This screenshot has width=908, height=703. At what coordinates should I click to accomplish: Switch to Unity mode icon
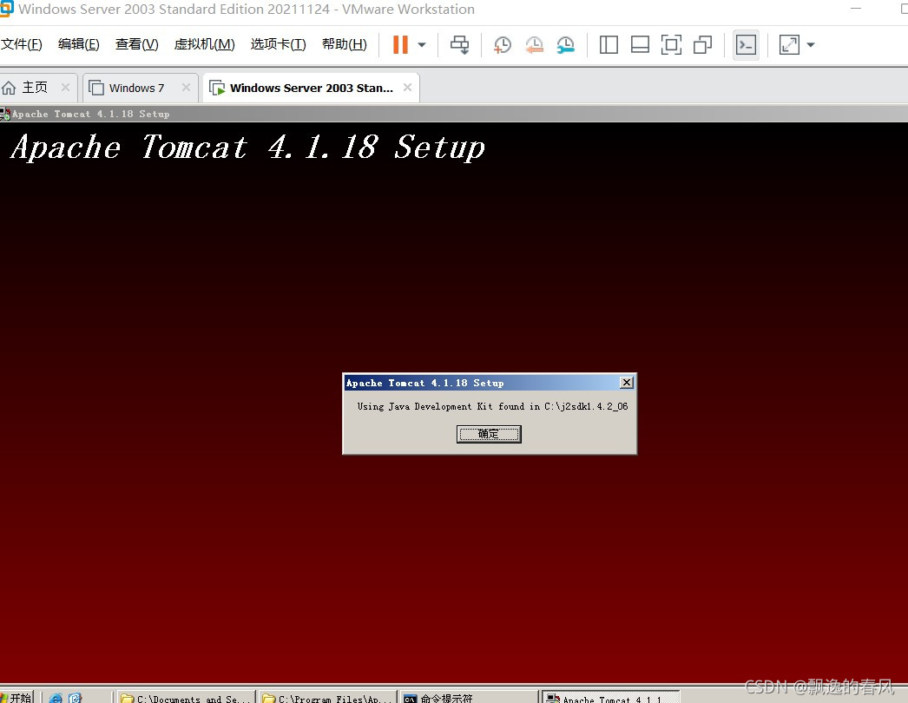702,44
